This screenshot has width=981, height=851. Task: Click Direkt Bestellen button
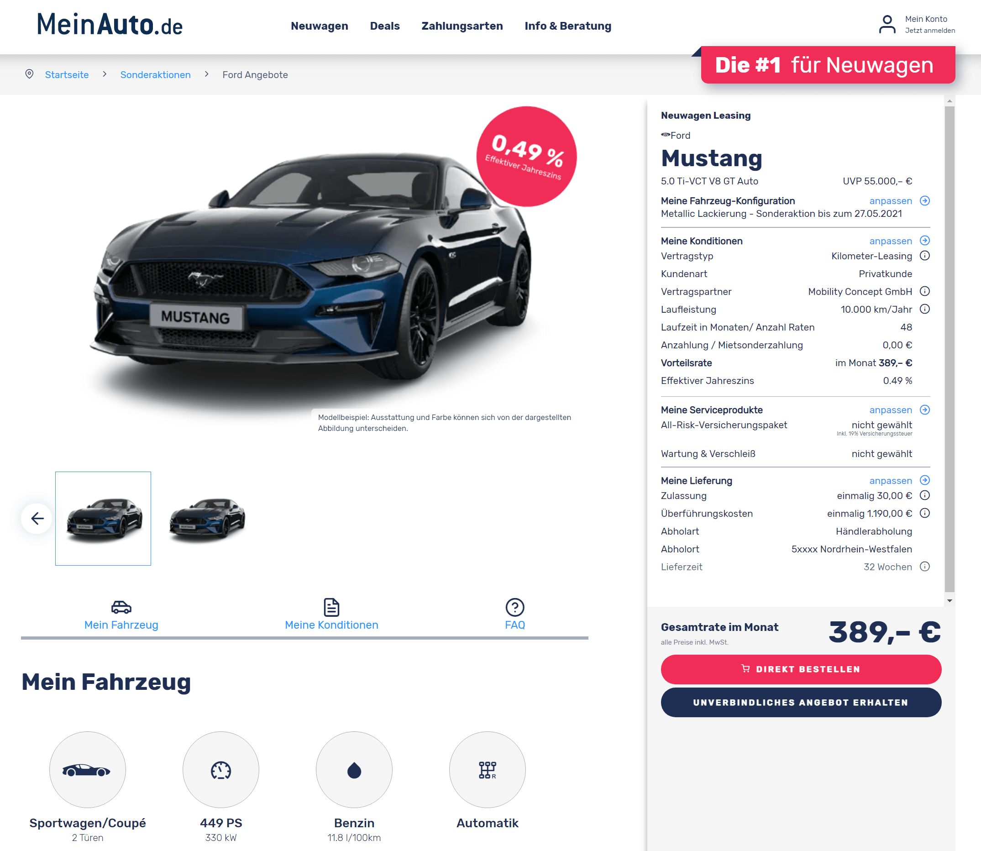[801, 669]
